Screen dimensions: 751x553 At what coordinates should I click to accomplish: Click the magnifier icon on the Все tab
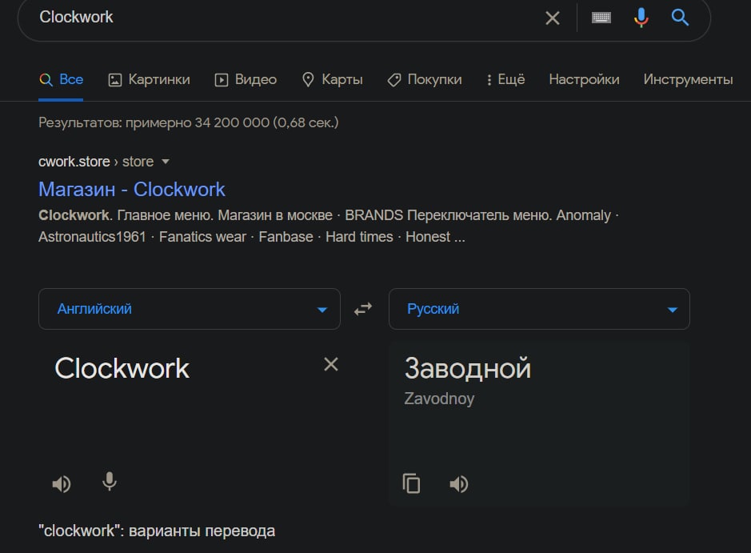pyautogui.click(x=46, y=79)
